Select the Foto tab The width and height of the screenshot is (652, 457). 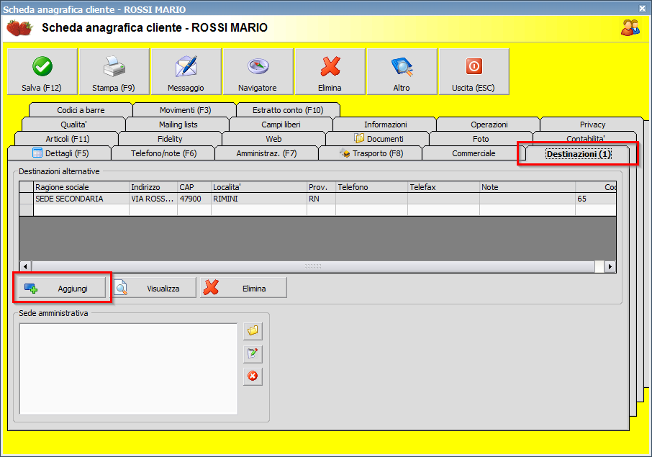tap(481, 139)
